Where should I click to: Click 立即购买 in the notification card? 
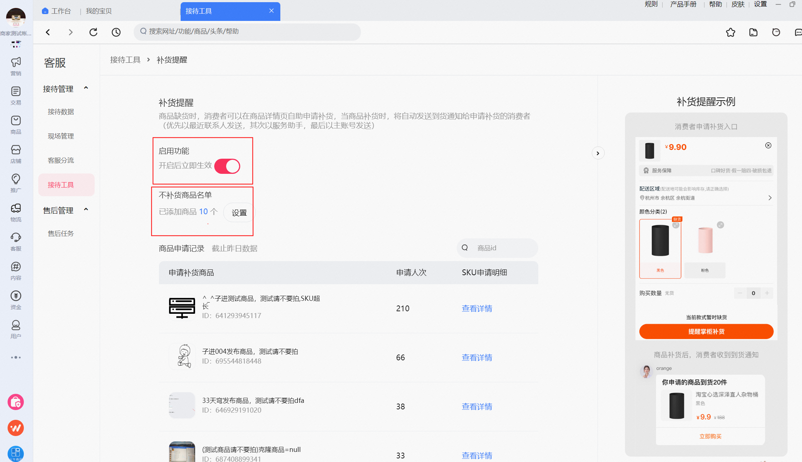[710, 436]
